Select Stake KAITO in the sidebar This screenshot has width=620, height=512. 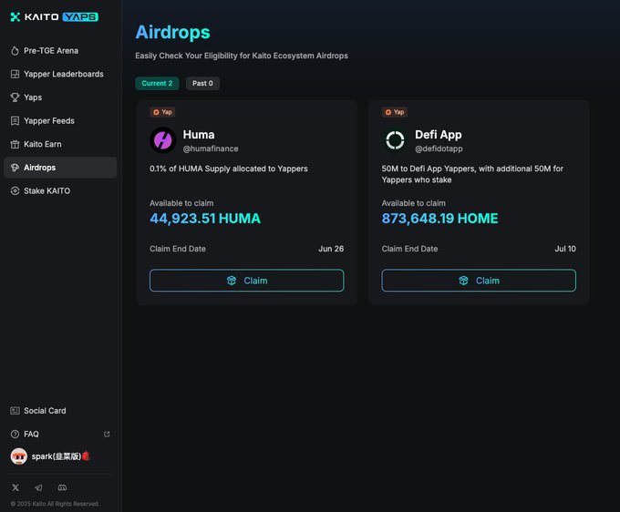tap(46, 191)
